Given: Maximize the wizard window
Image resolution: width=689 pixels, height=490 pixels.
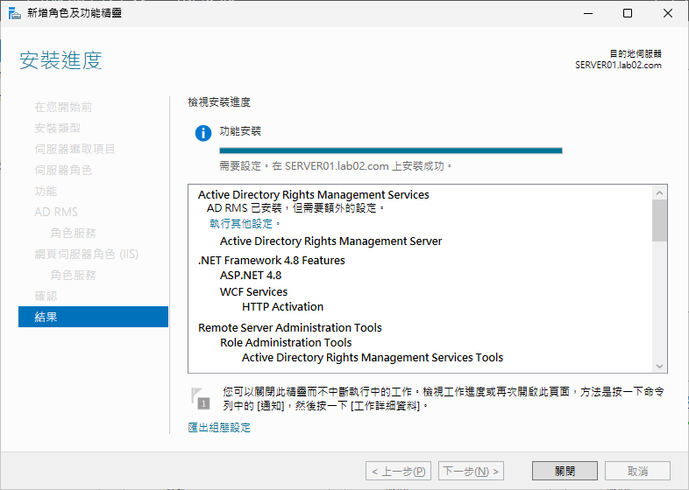Looking at the screenshot, I should (x=628, y=13).
